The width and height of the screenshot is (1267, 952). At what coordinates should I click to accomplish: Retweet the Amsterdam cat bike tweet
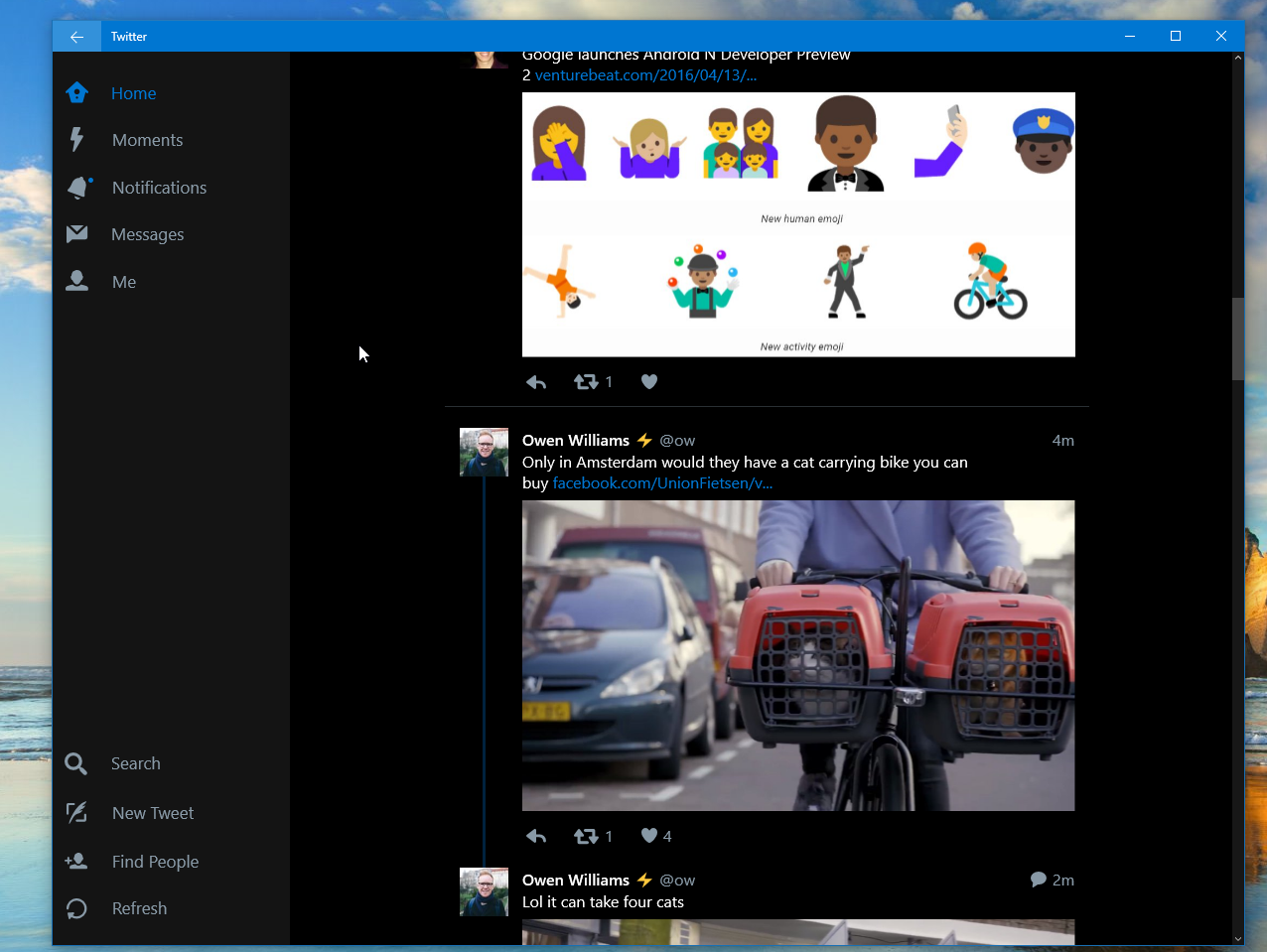point(586,836)
